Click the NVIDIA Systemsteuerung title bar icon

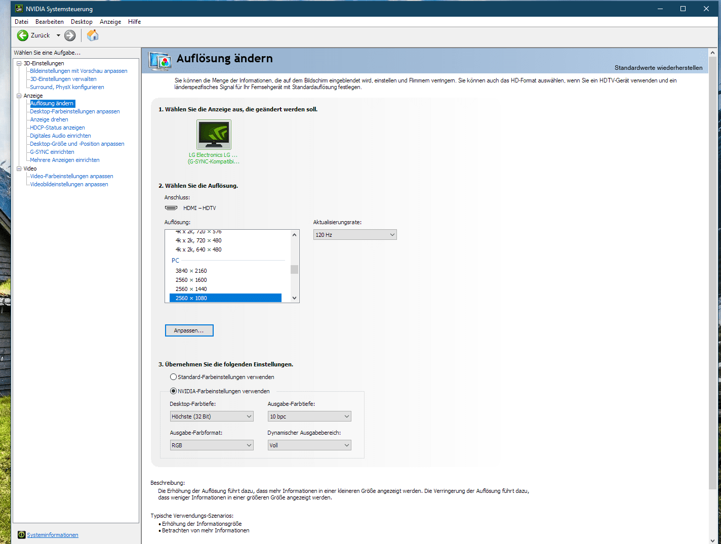[x=19, y=9]
